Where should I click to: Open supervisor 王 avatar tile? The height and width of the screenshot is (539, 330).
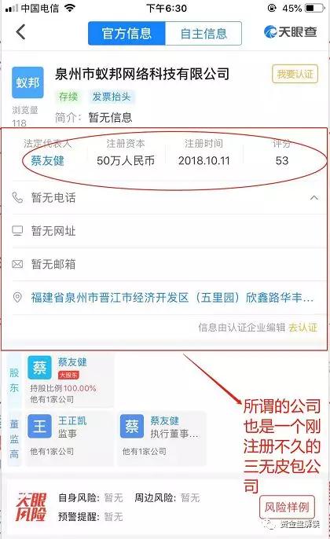[x=39, y=426]
